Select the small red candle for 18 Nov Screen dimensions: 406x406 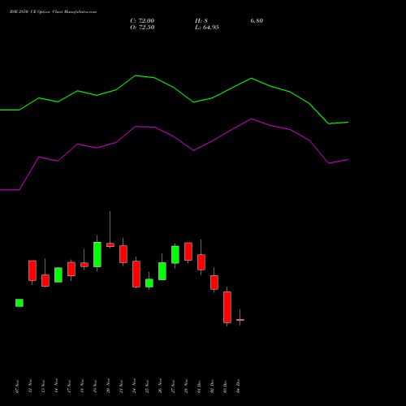click(84, 265)
